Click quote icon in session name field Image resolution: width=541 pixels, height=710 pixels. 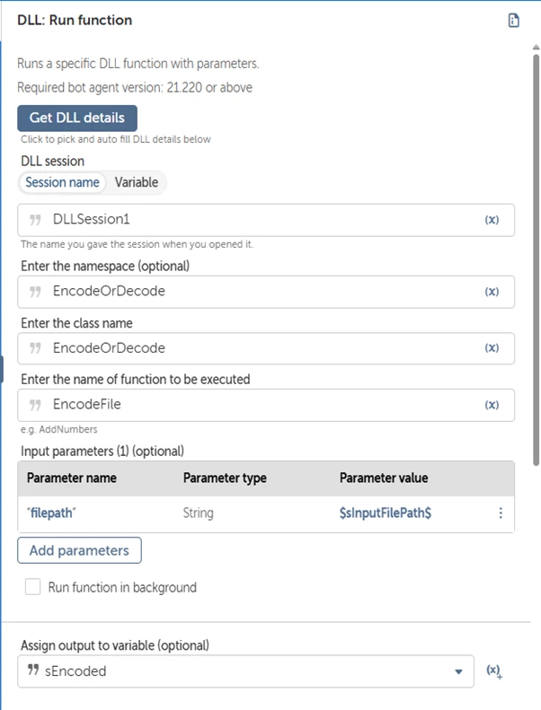tap(35, 220)
